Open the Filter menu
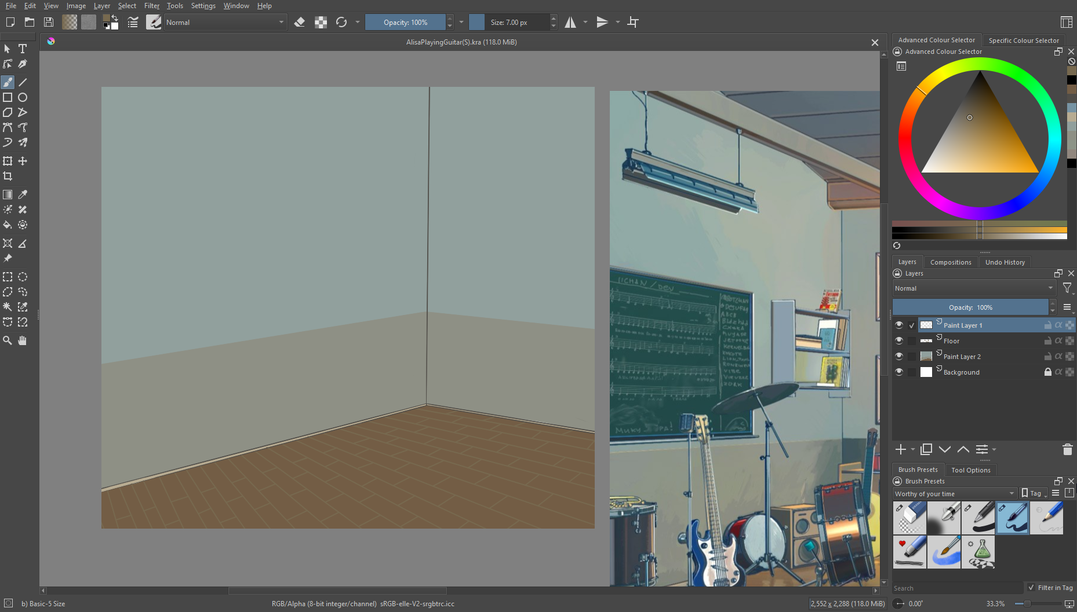Image resolution: width=1077 pixels, height=612 pixels. coord(151,6)
